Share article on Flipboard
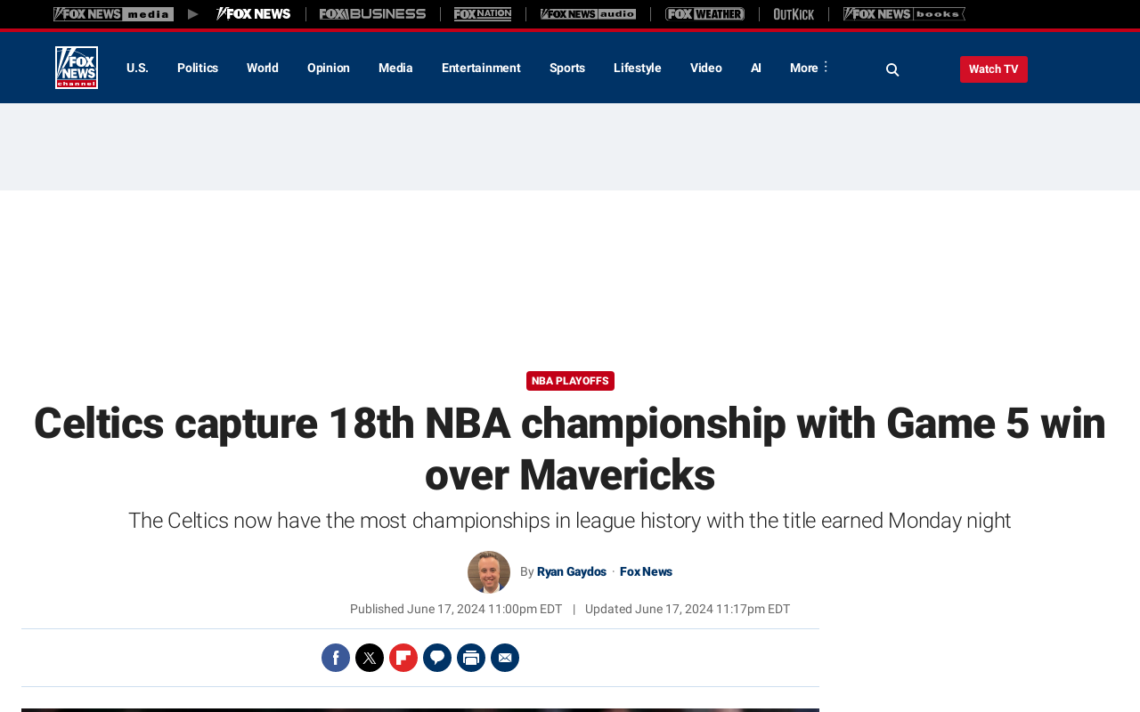This screenshot has width=1140, height=712. [403, 658]
